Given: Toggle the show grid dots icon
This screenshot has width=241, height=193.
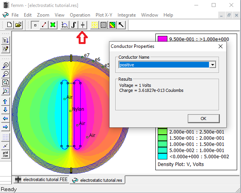Looking at the screenshot, I should point(5,137).
